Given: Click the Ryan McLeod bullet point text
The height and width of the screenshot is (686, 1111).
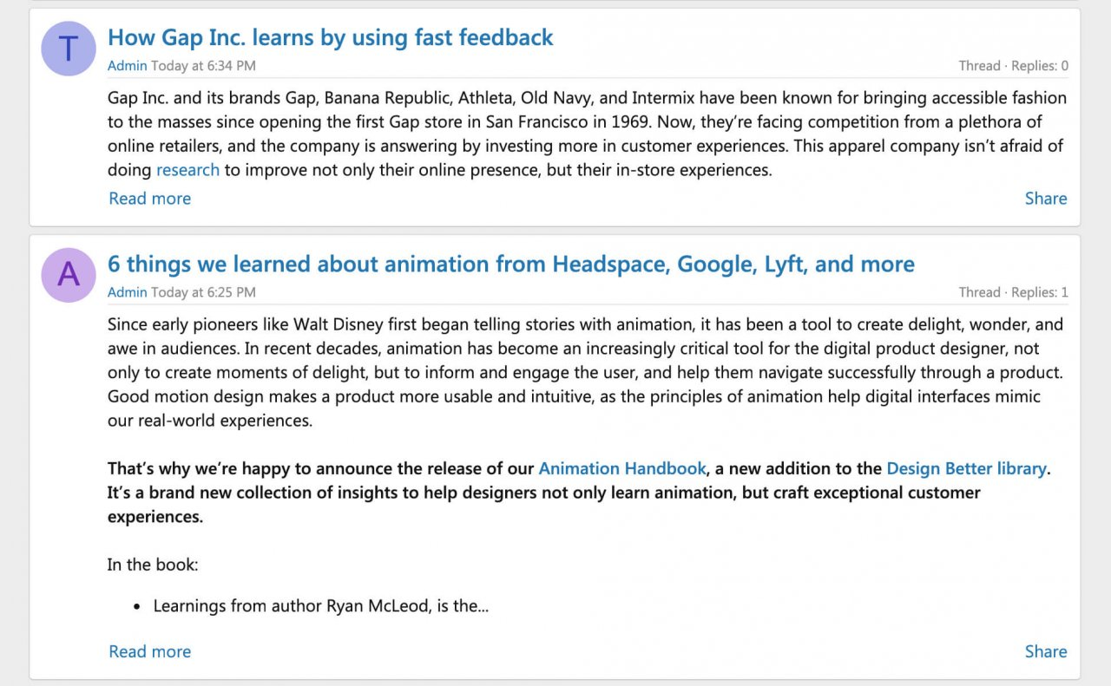Looking at the screenshot, I should pos(320,606).
